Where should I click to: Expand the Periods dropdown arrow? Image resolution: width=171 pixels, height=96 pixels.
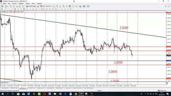(85, 6)
